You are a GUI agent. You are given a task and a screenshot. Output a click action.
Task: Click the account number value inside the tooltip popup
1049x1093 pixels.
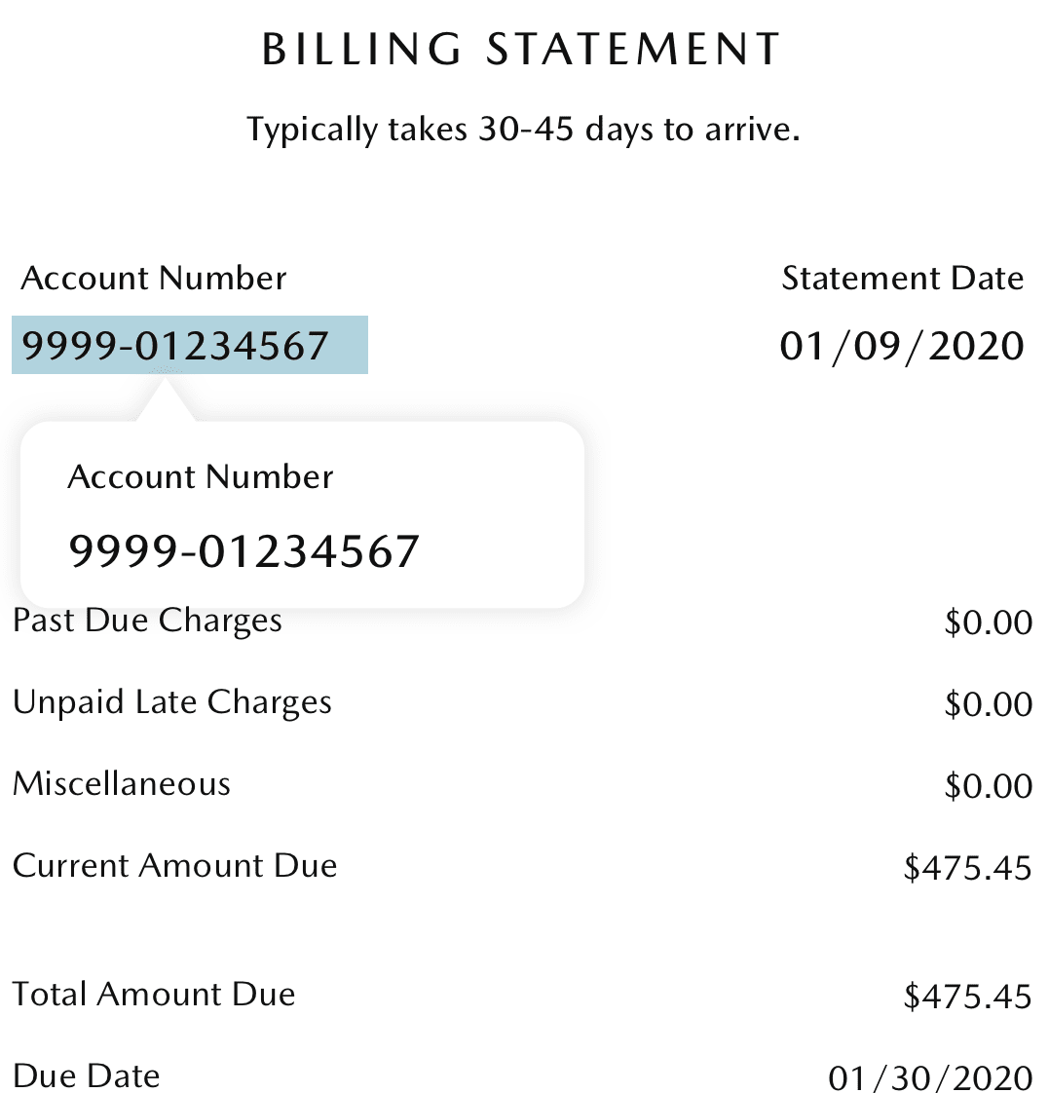coord(244,552)
